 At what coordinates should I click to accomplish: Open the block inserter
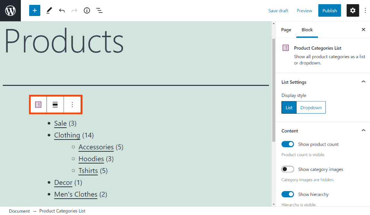coord(34,10)
